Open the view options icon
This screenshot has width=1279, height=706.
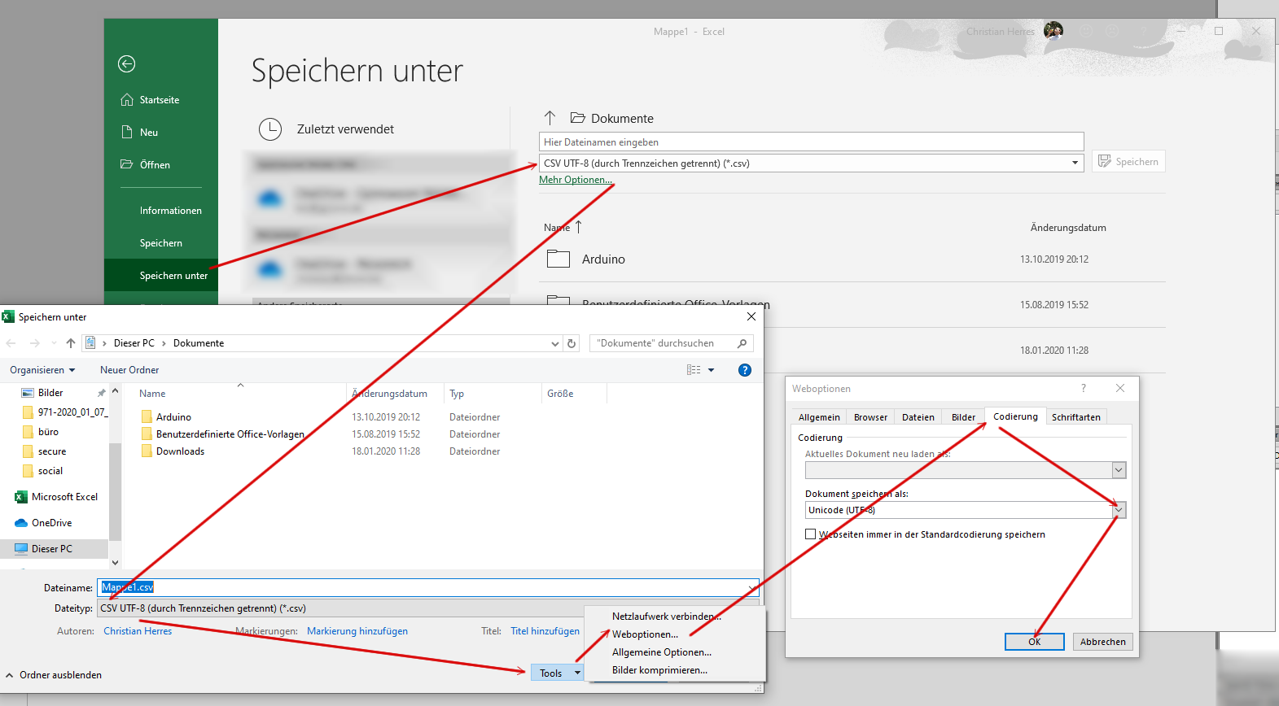point(694,370)
